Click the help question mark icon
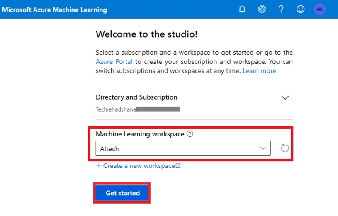 coord(281,9)
